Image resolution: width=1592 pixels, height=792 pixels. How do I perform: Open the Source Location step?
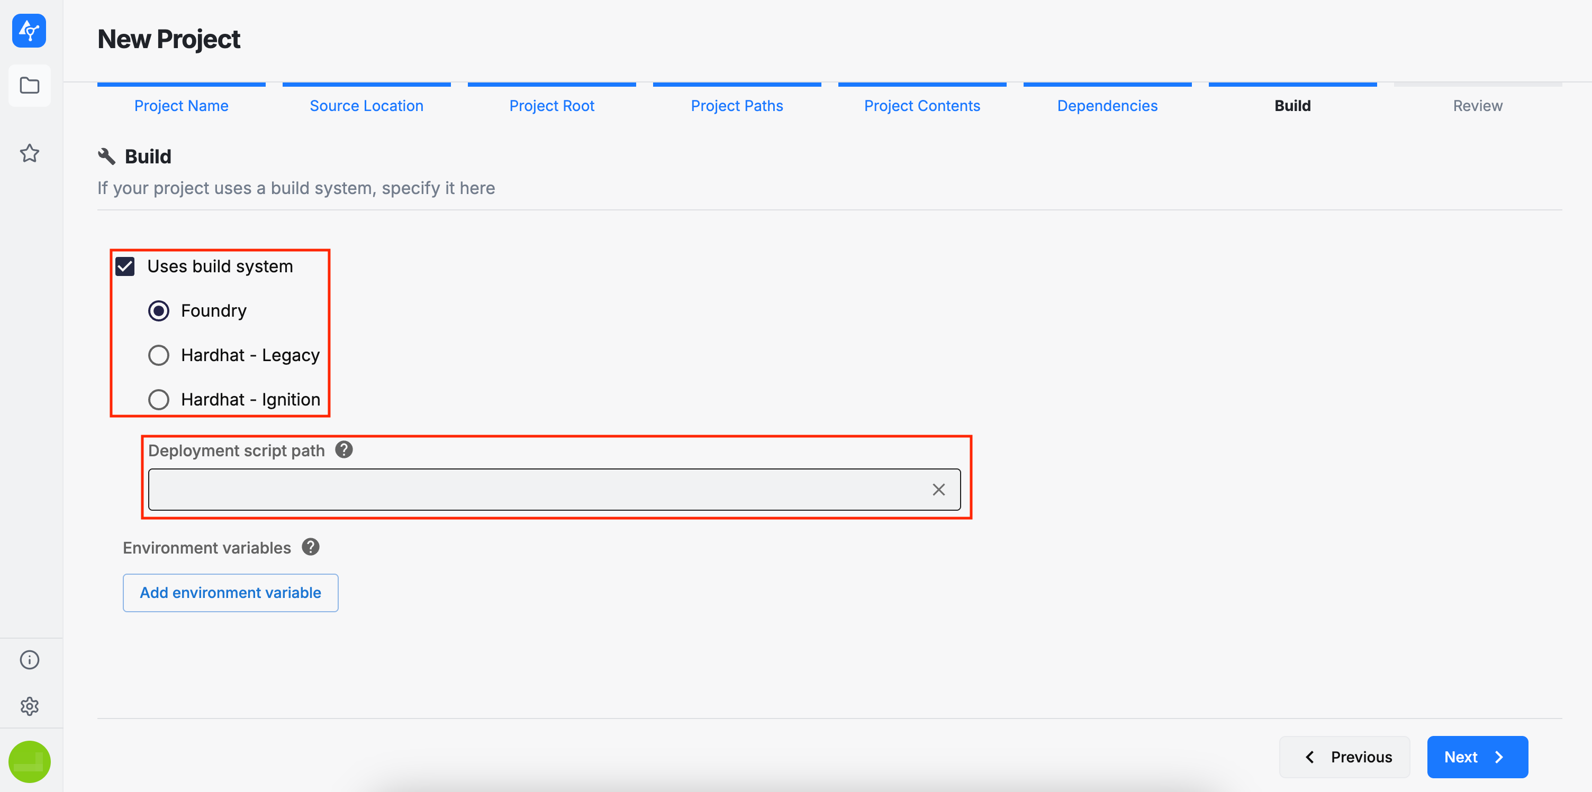pyautogui.click(x=366, y=106)
